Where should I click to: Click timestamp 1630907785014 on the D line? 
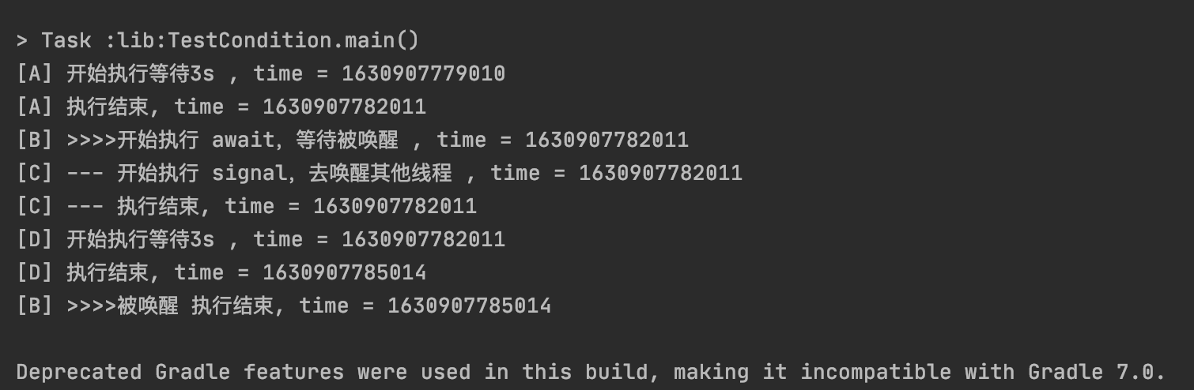[x=344, y=272]
